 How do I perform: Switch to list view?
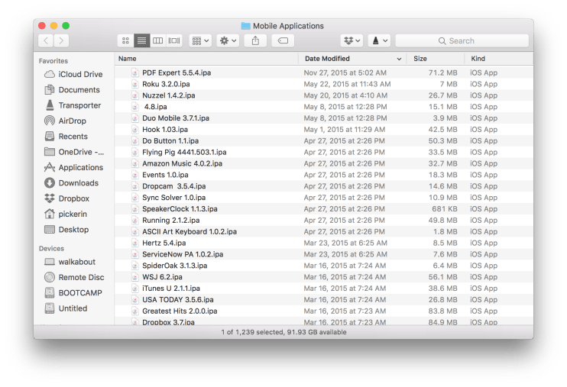click(x=142, y=40)
